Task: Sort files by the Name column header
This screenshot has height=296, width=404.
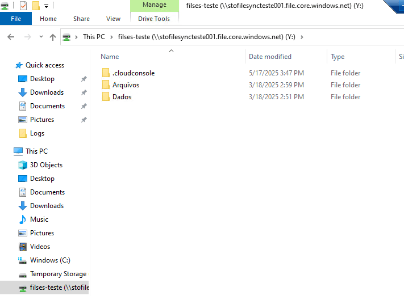Action: pyautogui.click(x=110, y=57)
